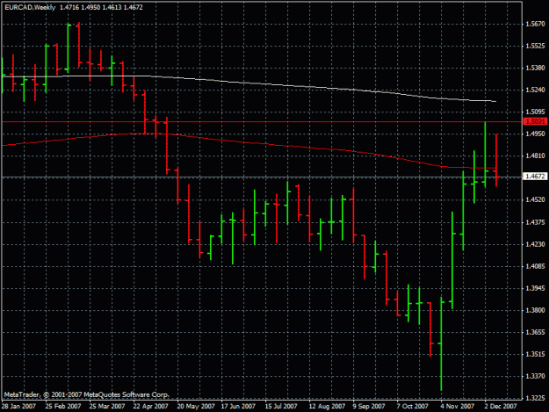This screenshot has width=549, height=412.
Task: Click the 1.4520 price scale value
Action: (535, 200)
